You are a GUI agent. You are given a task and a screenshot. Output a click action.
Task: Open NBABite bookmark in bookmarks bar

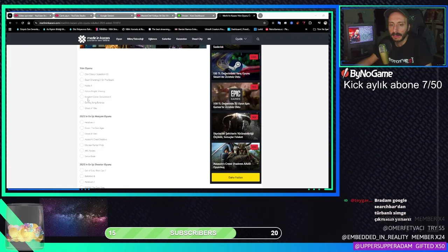point(107,29)
